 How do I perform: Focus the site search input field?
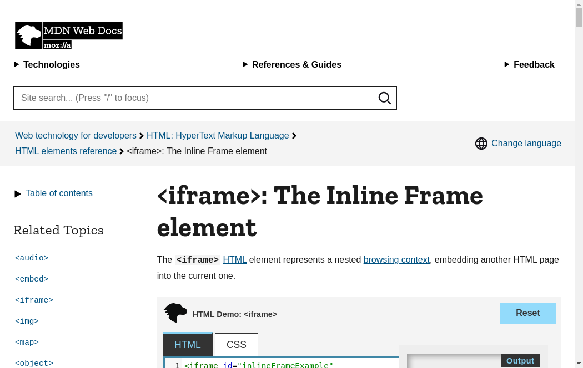(x=194, y=98)
